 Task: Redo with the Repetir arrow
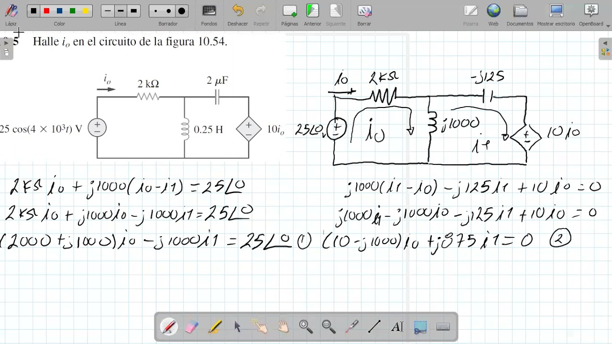tap(261, 14)
